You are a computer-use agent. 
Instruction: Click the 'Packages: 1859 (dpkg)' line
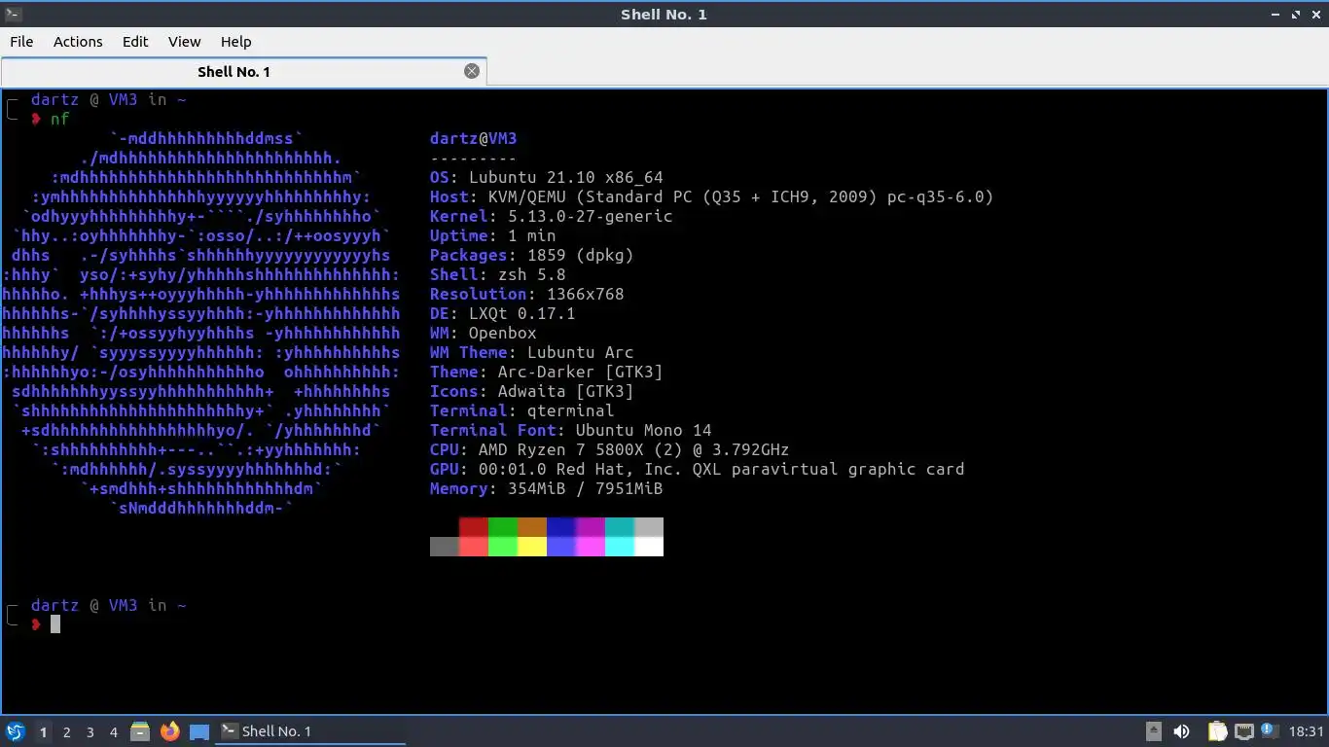point(532,255)
